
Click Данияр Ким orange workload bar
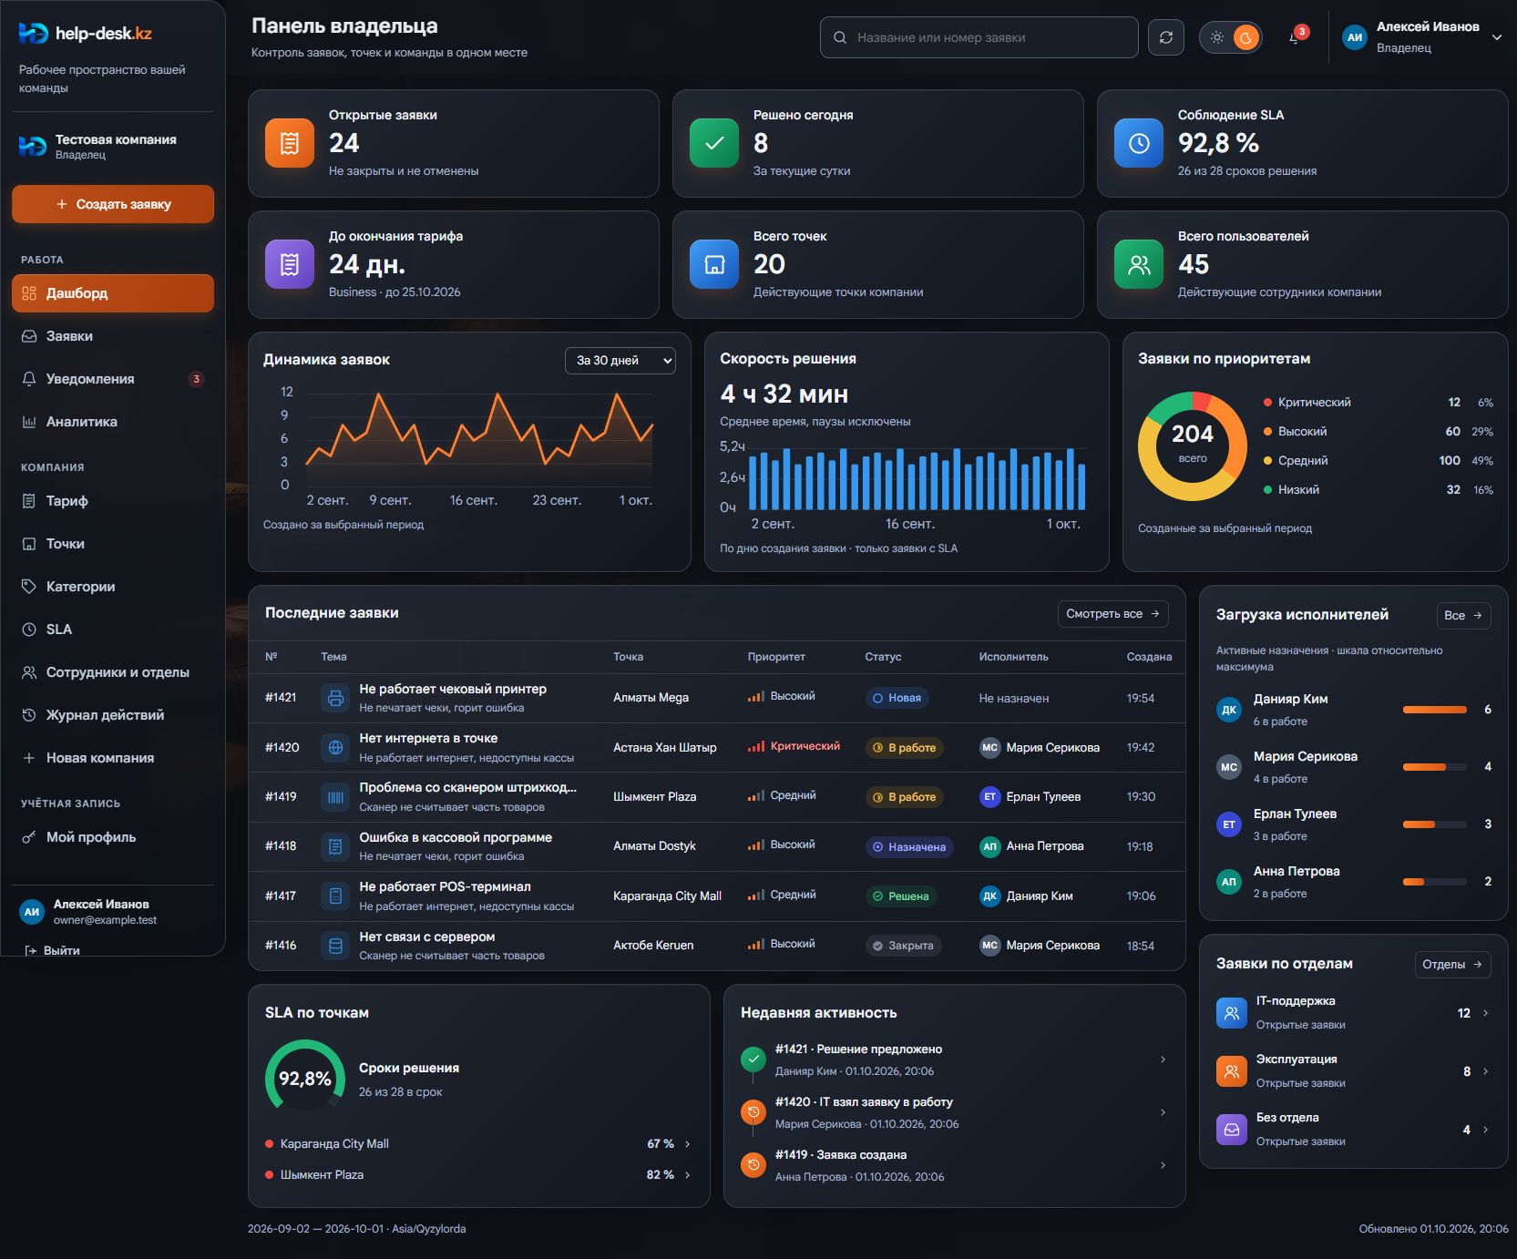pos(1435,710)
